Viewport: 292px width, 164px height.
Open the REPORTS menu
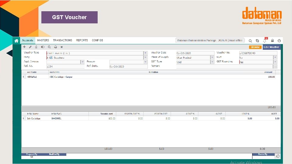pos(82,40)
